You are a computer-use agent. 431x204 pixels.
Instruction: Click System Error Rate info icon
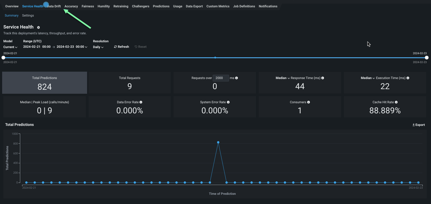pos(228,102)
